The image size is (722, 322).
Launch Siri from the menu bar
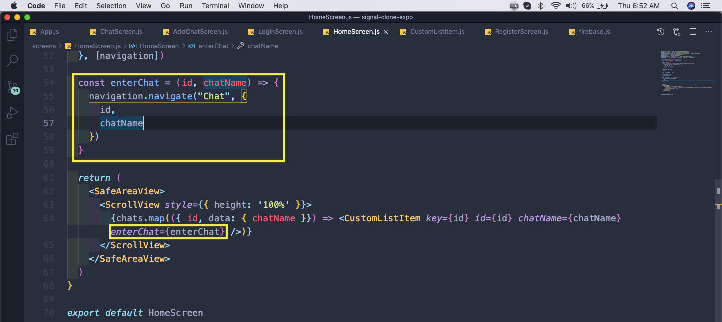[x=692, y=6]
